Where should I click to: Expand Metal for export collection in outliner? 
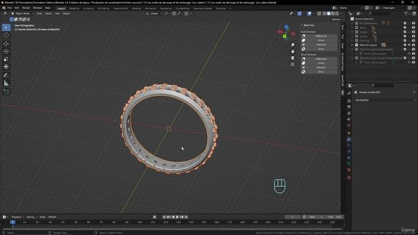(352, 45)
